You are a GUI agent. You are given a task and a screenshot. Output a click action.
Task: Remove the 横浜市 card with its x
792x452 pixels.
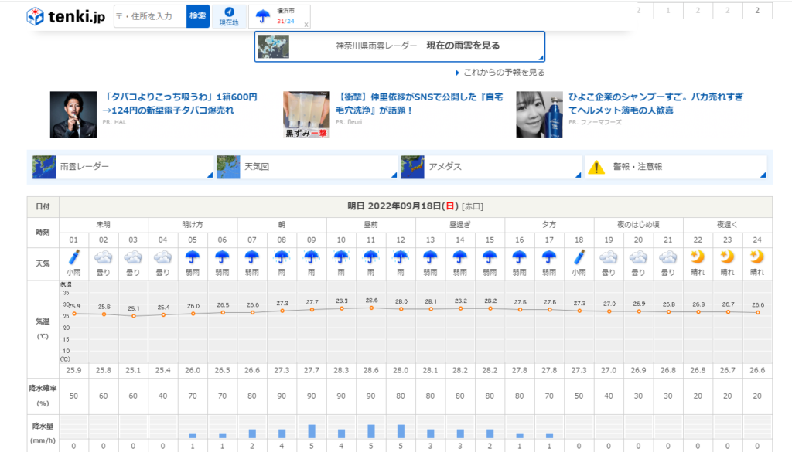[306, 25]
